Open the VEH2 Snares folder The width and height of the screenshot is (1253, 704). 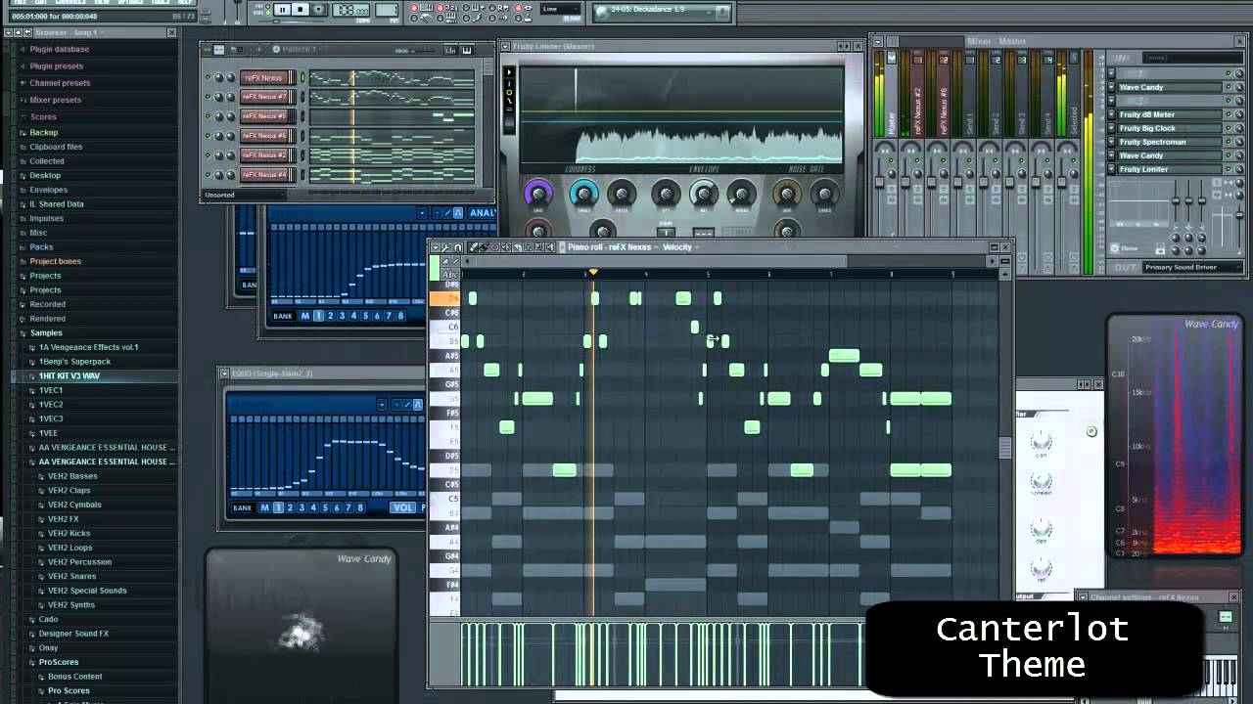71,577
